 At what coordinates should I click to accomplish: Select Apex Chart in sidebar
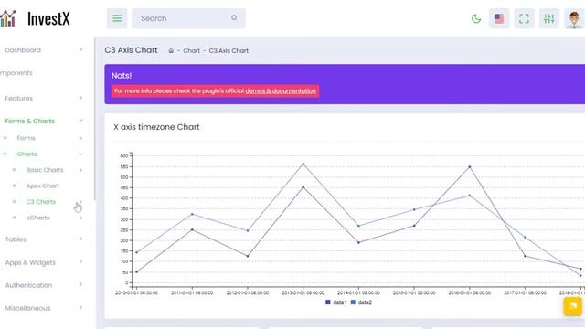(42, 186)
